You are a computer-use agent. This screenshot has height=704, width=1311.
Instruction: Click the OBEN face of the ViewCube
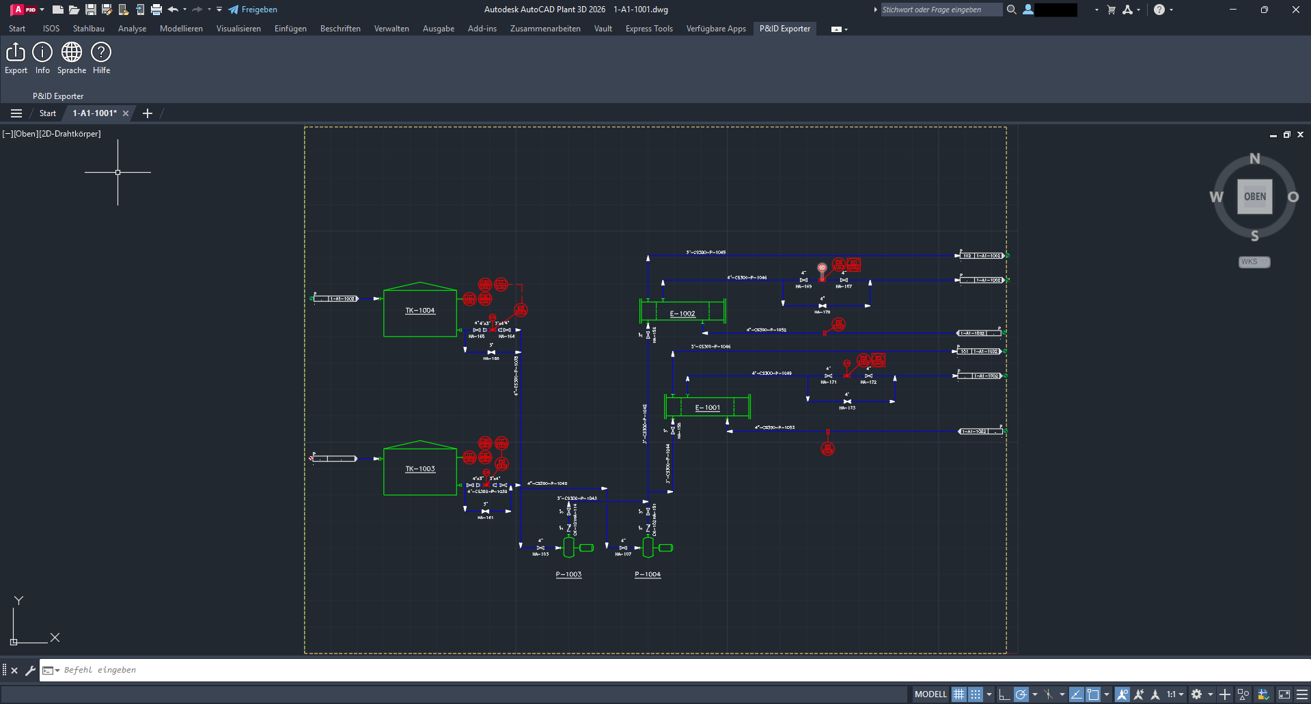point(1254,196)
